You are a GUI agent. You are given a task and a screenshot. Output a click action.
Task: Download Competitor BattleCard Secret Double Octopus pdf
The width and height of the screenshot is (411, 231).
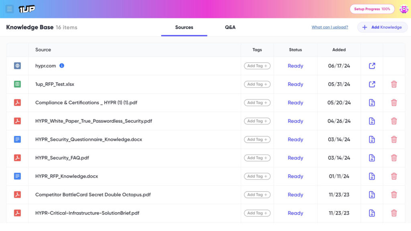372,195
